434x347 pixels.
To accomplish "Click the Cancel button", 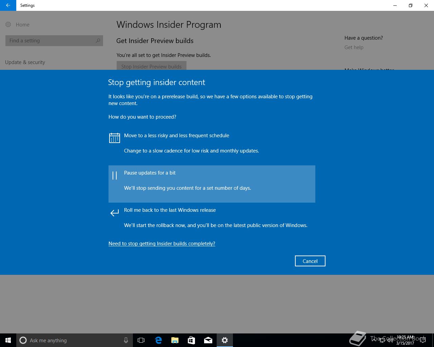I will click(310, 261).
